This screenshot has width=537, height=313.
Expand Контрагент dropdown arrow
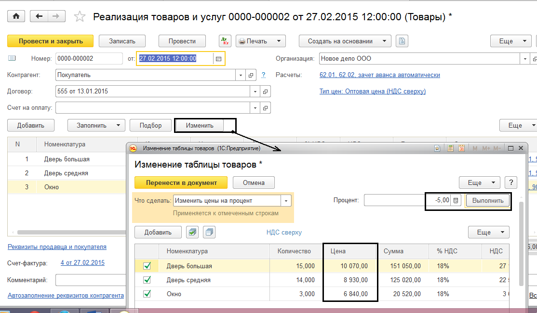point(241,75)
